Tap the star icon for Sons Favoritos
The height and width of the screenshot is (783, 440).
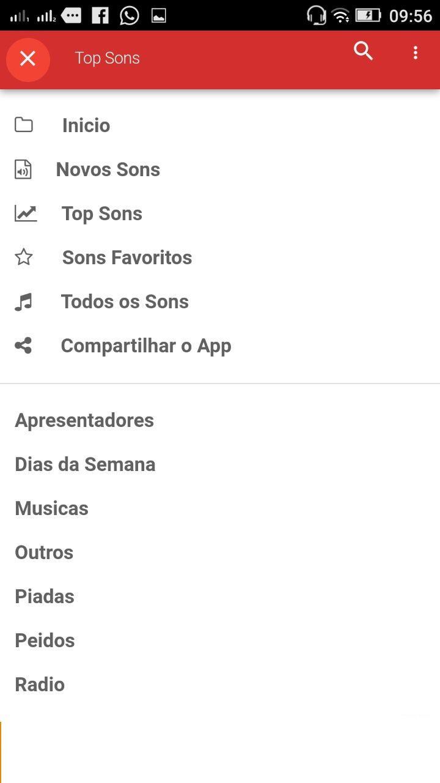click(x=24, y=258)
